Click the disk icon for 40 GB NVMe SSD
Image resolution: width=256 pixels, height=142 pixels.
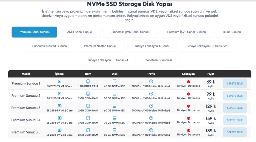114,81
